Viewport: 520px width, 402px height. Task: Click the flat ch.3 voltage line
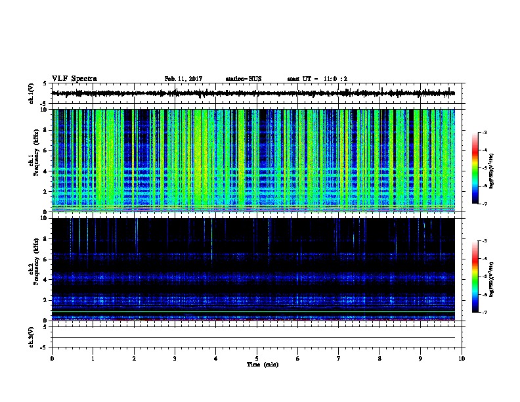coord(253,338)
